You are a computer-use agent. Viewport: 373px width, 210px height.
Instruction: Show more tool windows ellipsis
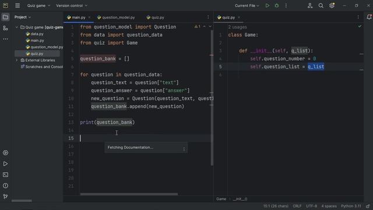5,39
